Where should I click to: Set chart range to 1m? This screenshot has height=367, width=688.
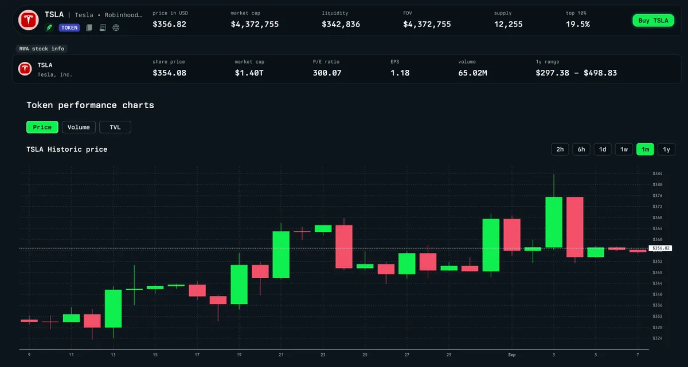point(645,149)
